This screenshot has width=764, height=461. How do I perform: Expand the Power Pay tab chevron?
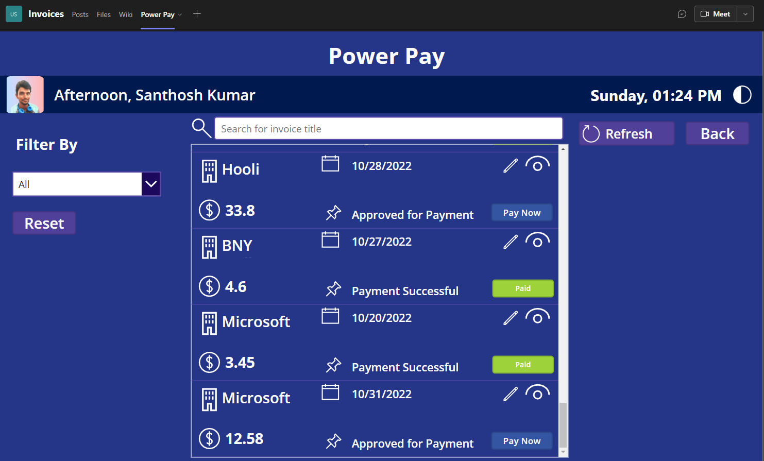pos(180,15)
